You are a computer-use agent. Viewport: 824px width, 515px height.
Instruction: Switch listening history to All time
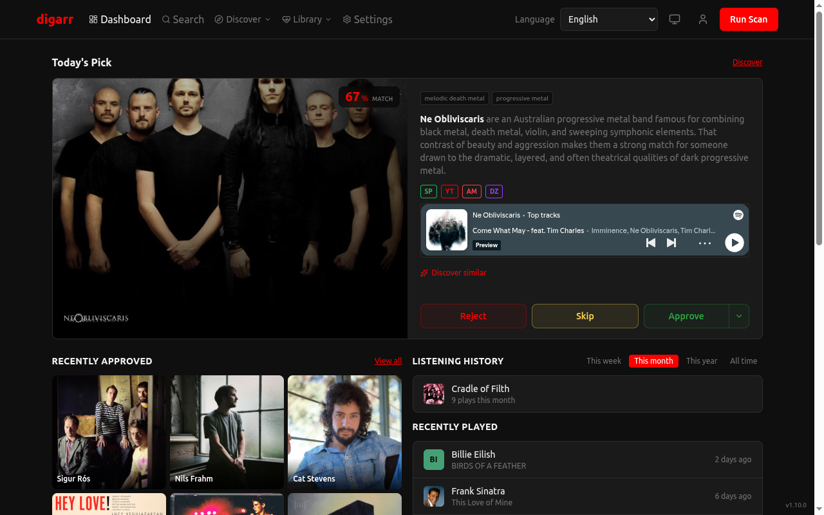[x=744, y=361]
